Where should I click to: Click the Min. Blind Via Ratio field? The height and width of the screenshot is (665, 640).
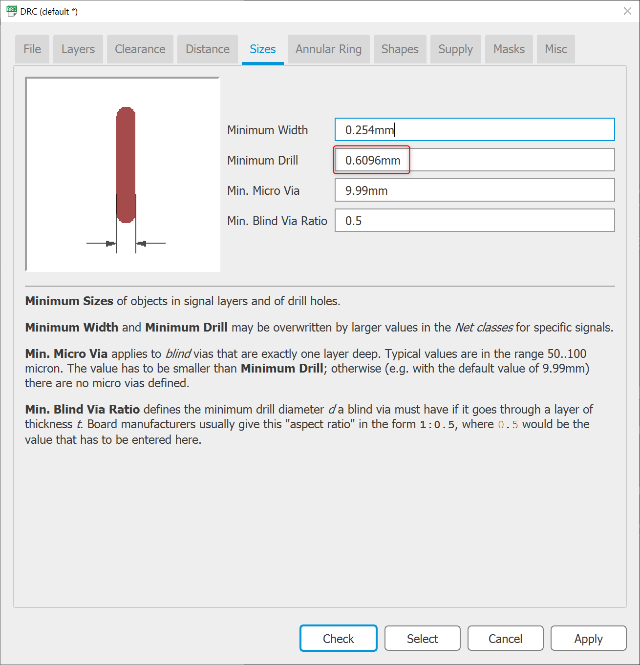(474, 220)
